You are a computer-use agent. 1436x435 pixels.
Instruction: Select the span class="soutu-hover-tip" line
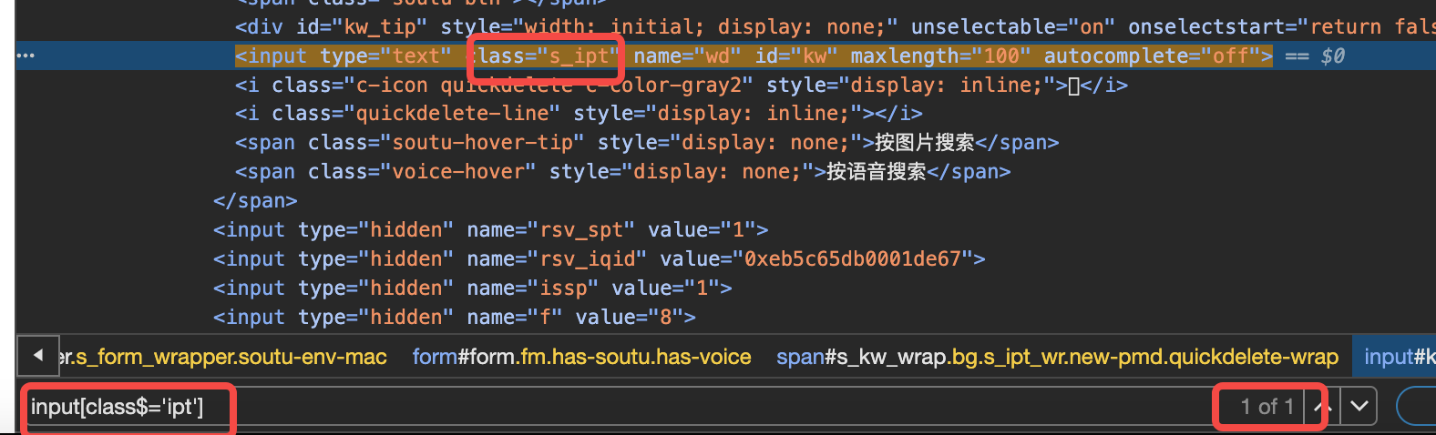click(647, 142)
